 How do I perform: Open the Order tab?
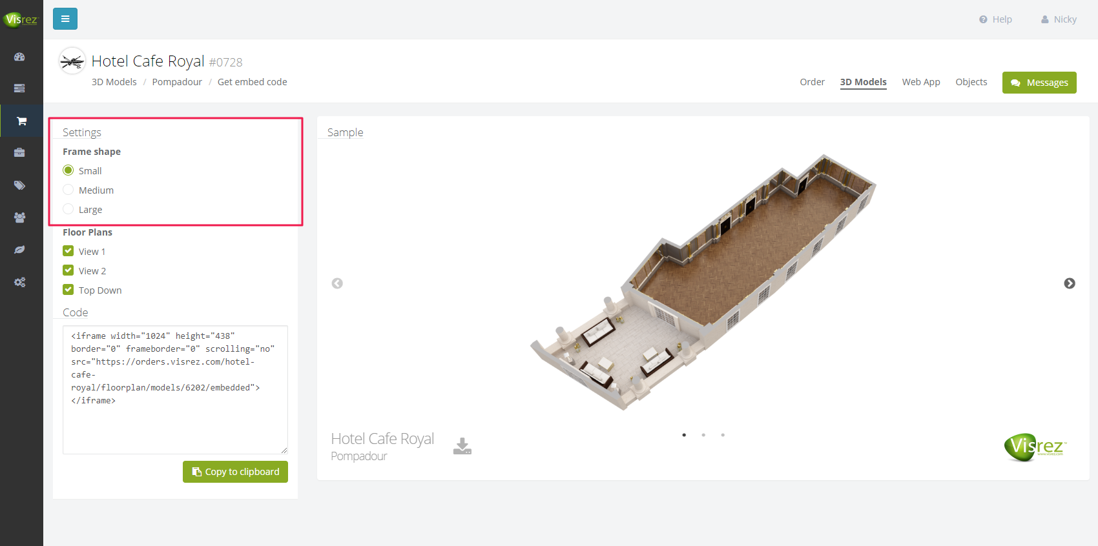(x=812, y=82)
